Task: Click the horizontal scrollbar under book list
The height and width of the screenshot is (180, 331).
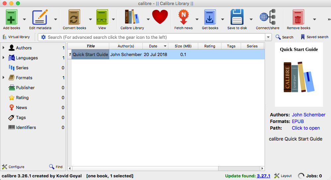Action: click(166, 168)
